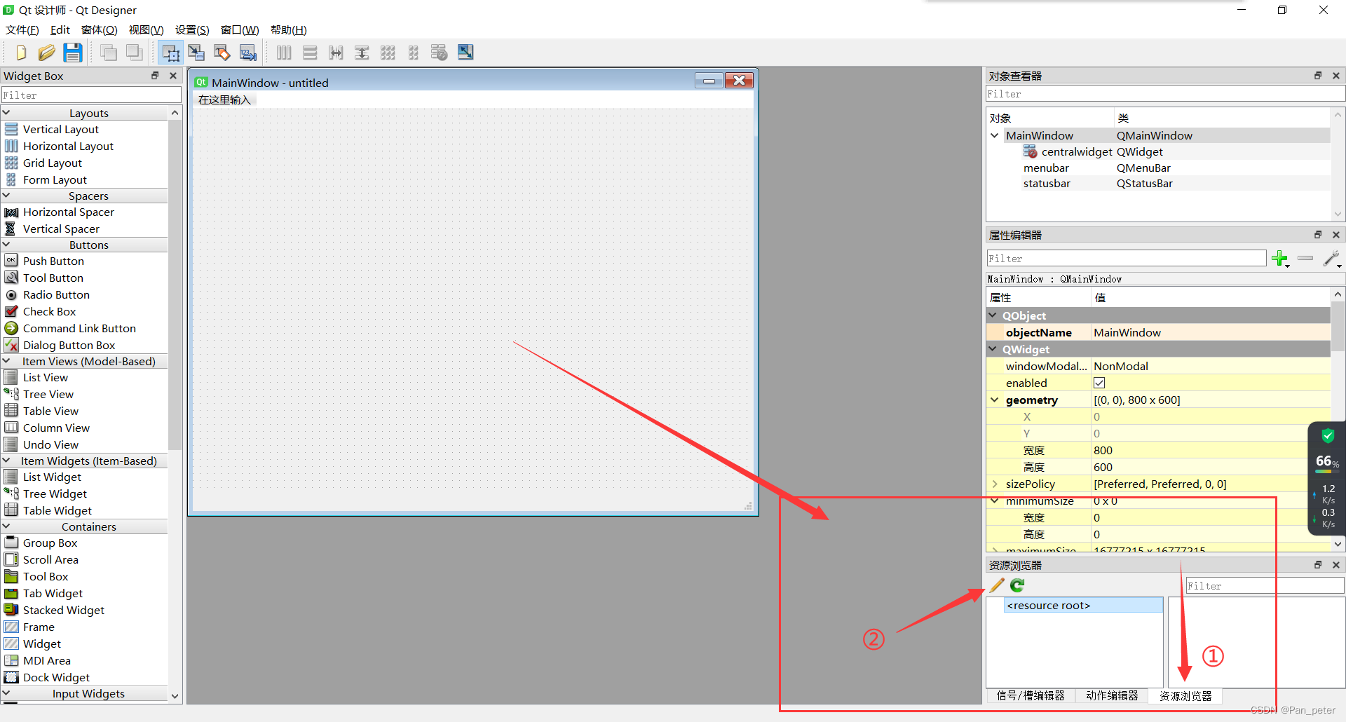1346x722 pixels.
Task: Click the Widget Box scroll down arrow
Action: click(175, 695)
